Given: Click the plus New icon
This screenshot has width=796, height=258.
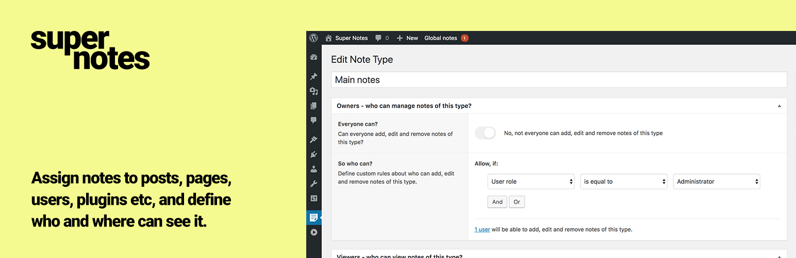Looking at the screenshot, I should 400,38.
